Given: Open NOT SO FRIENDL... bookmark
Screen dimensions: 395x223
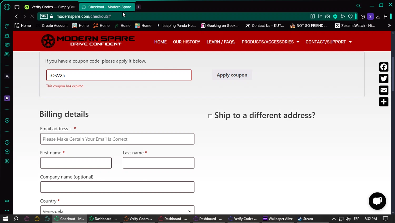Looking at the screenshot, I should pos(309,26).
